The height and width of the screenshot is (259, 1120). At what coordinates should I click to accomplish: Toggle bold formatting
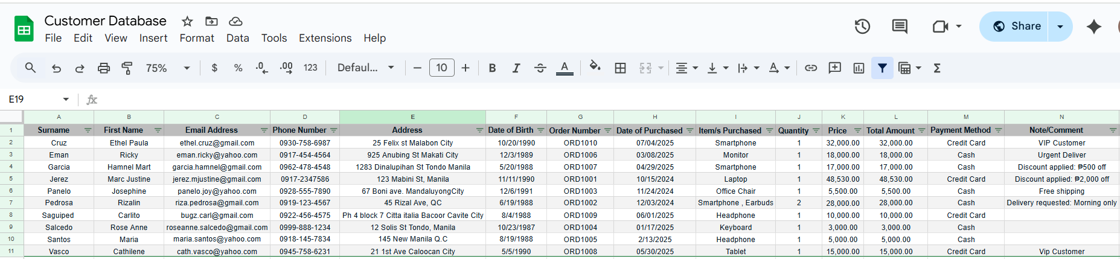coord(492,68)
